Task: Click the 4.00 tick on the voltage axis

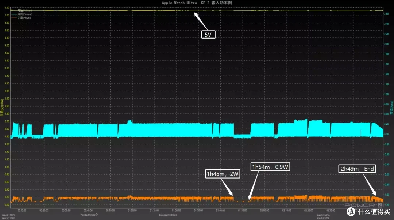Action: [7, 53]
